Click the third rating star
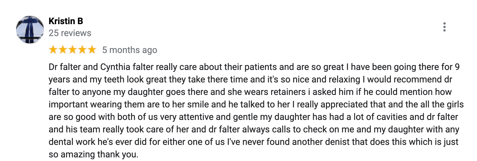 tap(72, 50)
